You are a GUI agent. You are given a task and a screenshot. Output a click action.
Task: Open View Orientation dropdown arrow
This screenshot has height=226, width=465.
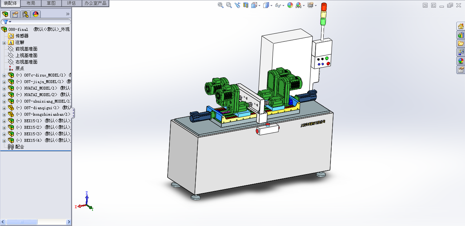259,5
